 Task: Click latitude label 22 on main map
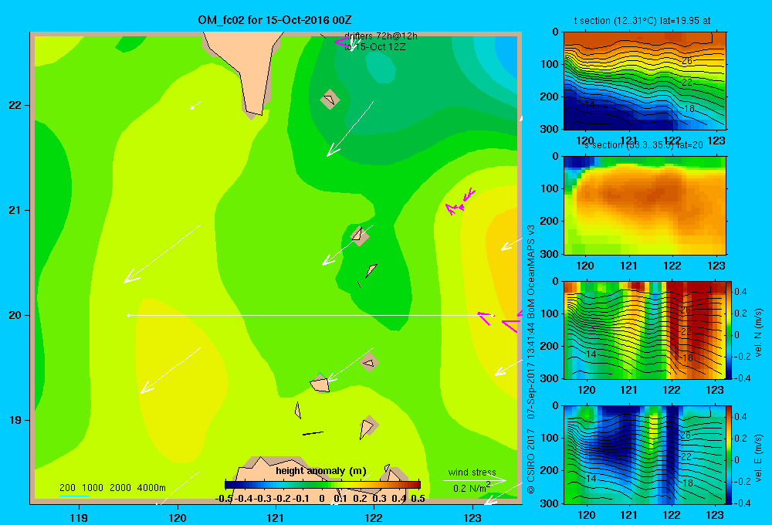[x=15, y=105]
